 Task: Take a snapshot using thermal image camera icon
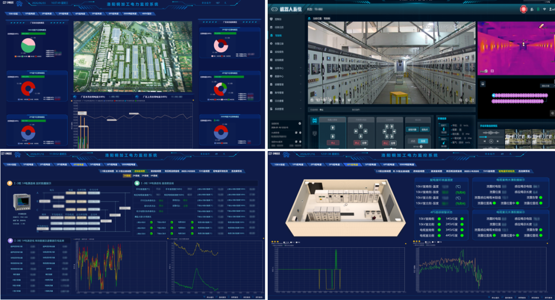point(486,71)
